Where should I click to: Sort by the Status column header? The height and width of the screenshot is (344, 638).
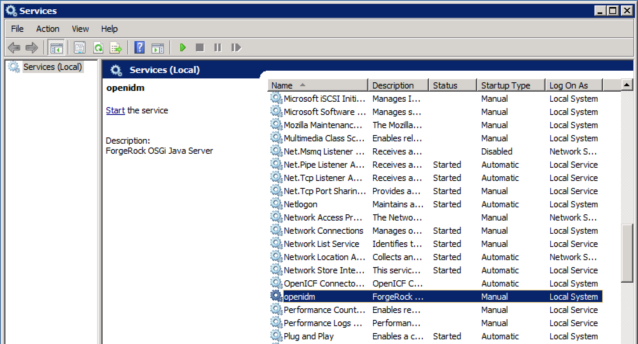pos(453,85)
